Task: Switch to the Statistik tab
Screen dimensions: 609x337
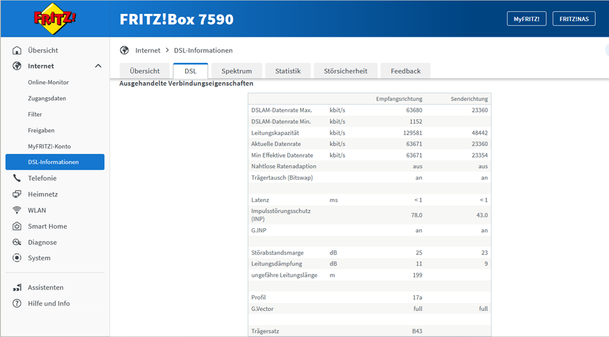Action: click(x=288, y=71)
